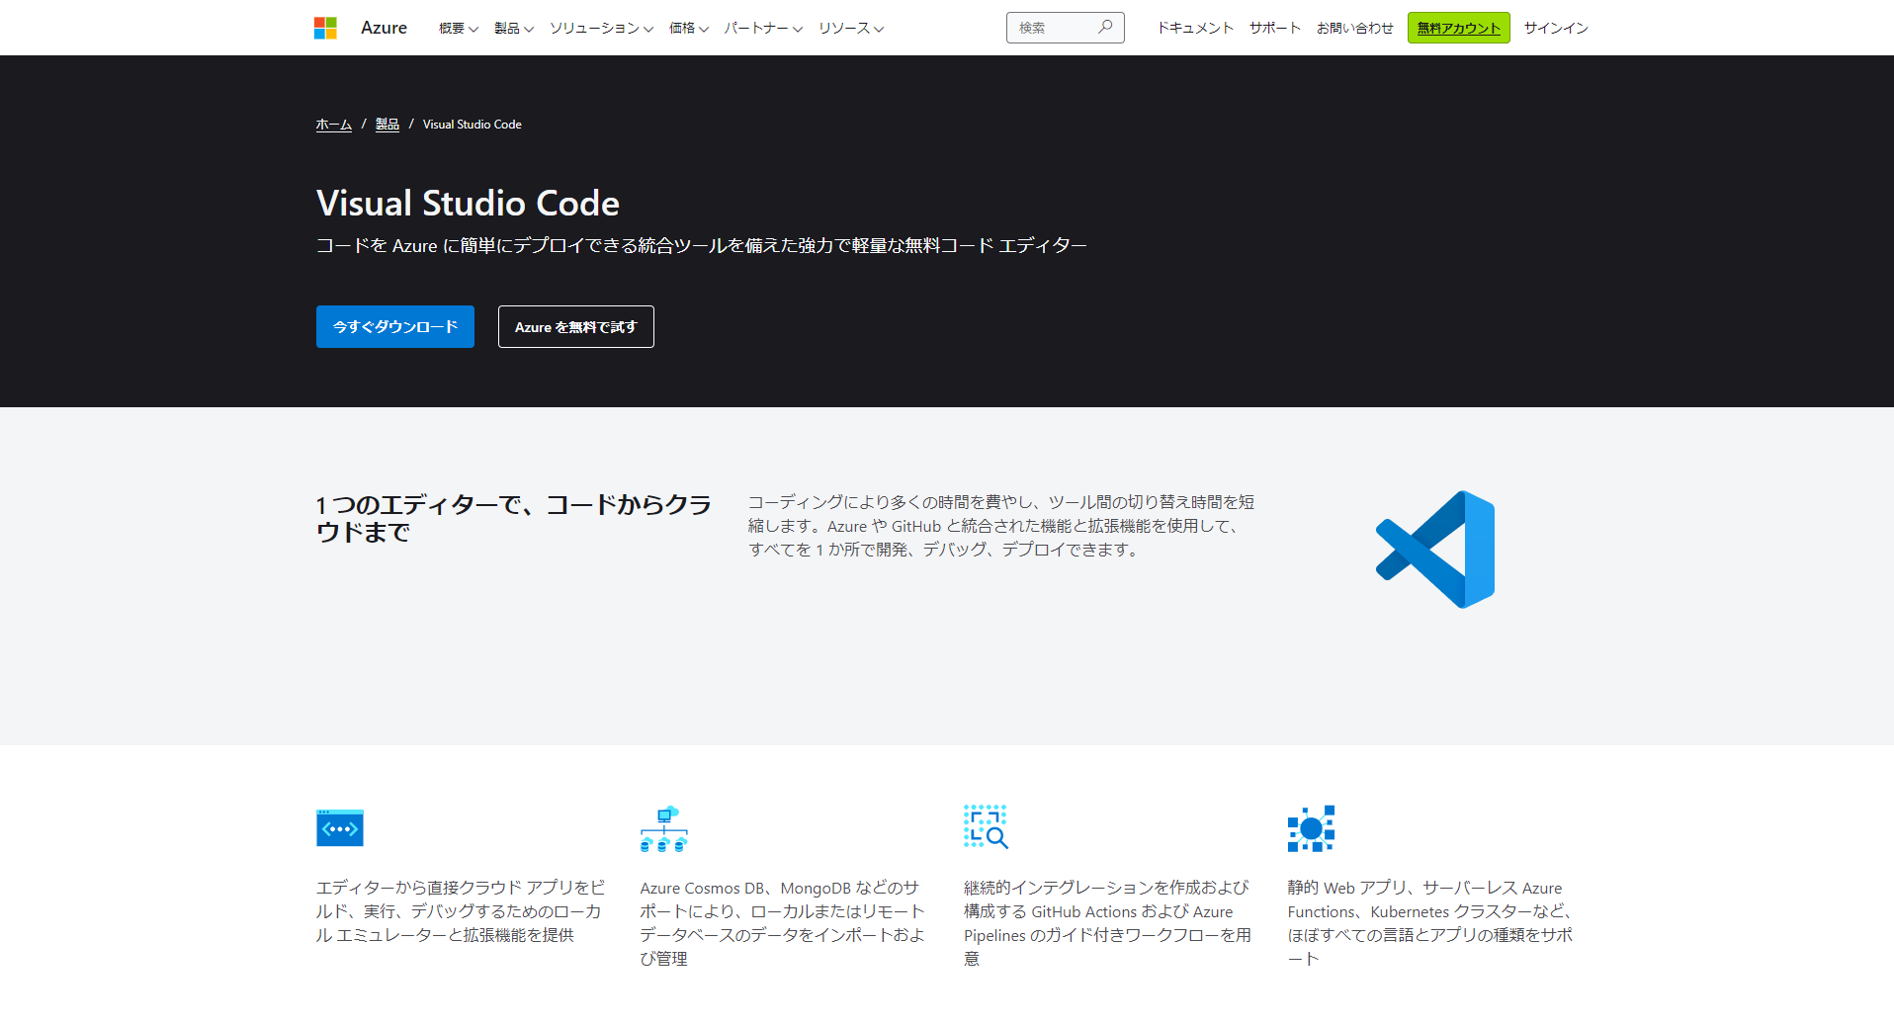
Task: Select サインイン in the header
Action: click(x=1556, y=28)
